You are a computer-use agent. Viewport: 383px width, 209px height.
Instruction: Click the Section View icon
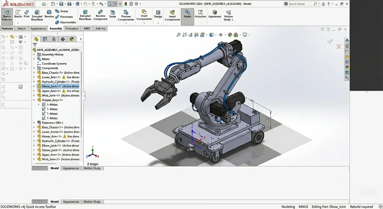pos(196,35)
